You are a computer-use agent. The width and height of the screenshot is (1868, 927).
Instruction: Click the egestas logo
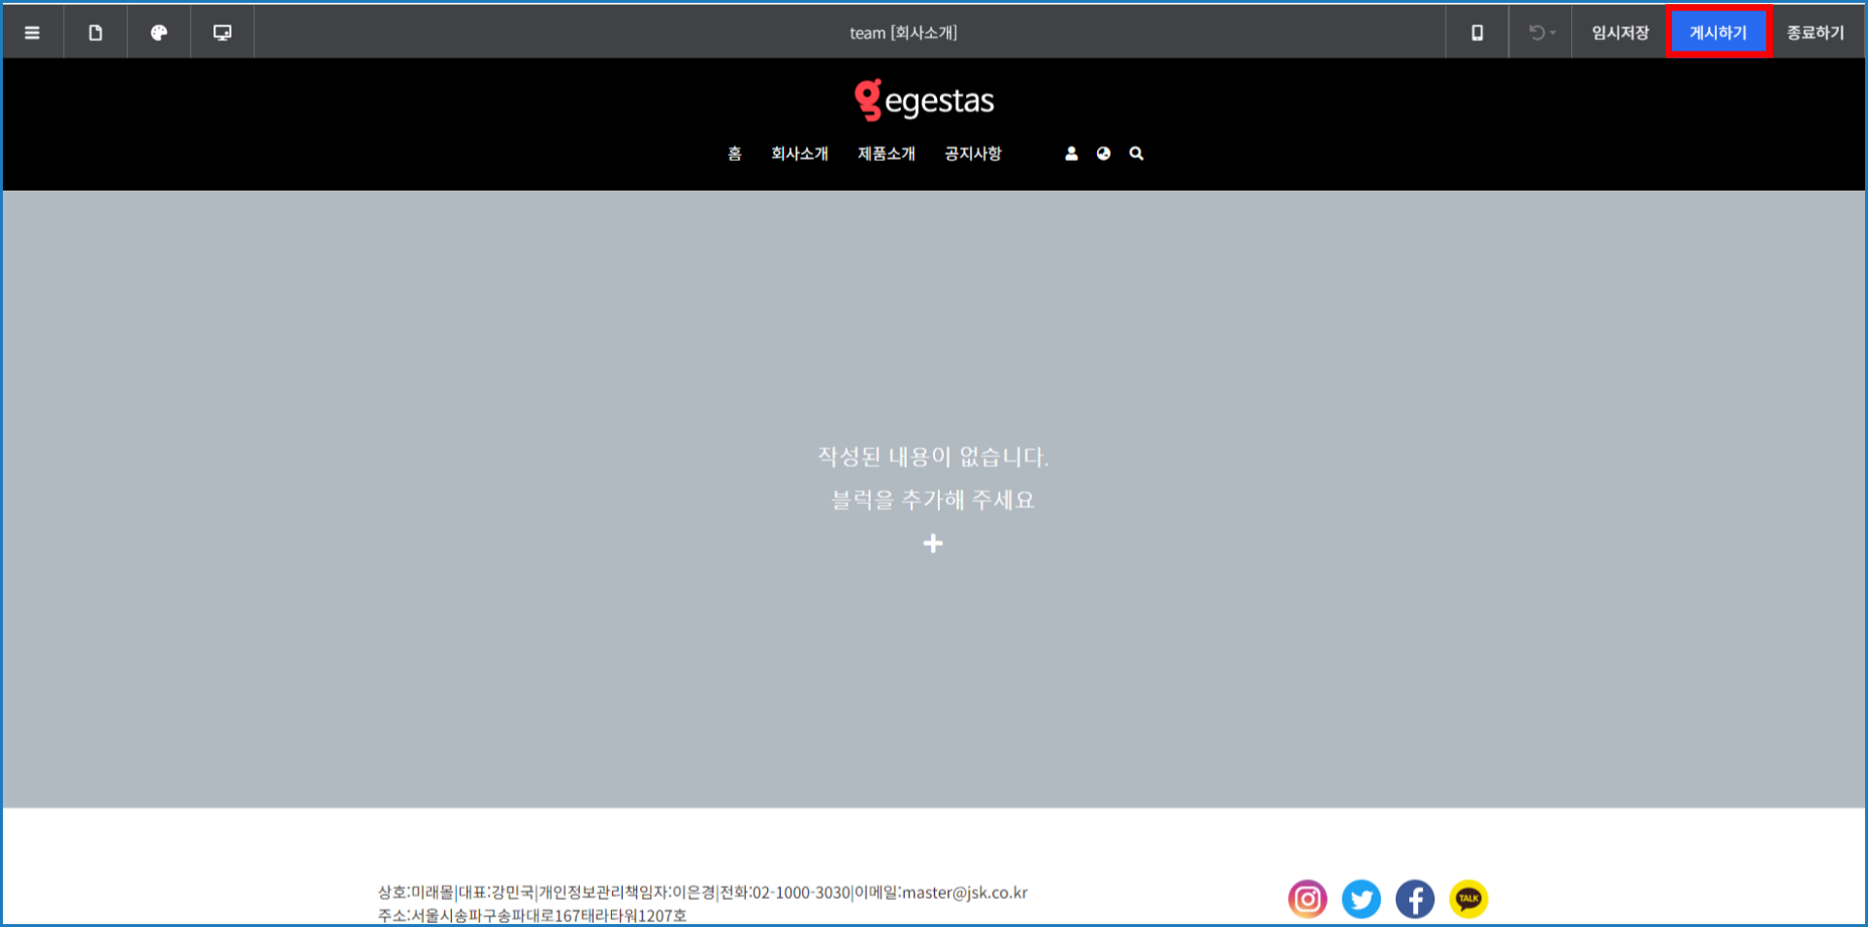click(x=924, y=100)
